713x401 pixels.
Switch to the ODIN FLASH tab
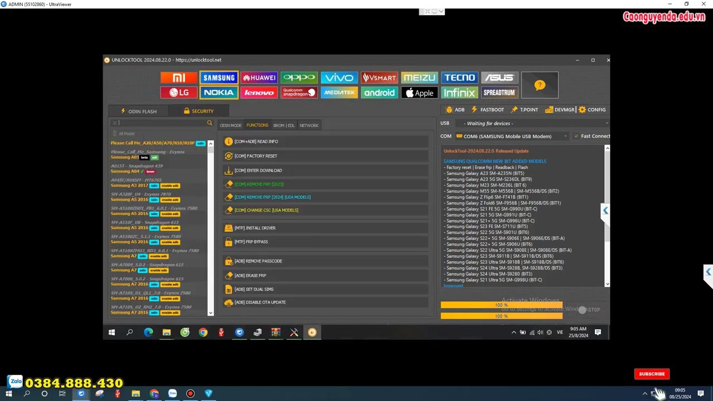139,111
